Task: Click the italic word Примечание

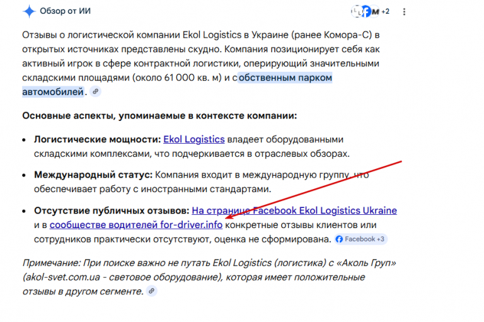Action: click(52, 263)
